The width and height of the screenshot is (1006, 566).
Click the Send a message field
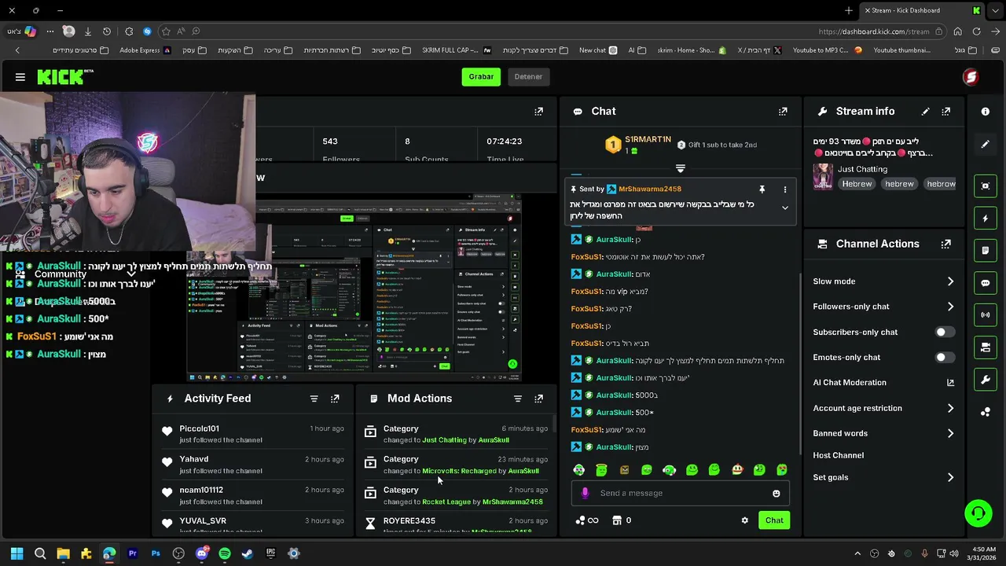pos(681,493)
